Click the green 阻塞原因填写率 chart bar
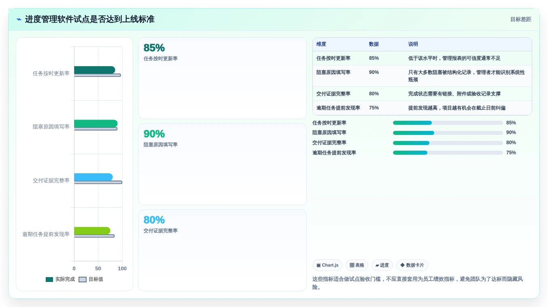Screen dimensions: 548x307 pos(96,124)
